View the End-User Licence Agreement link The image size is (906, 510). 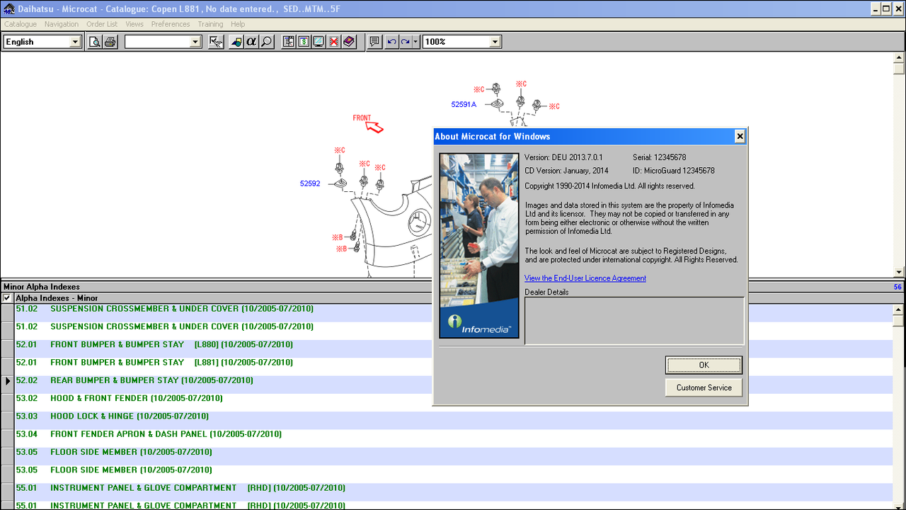[x=585, y=278]
